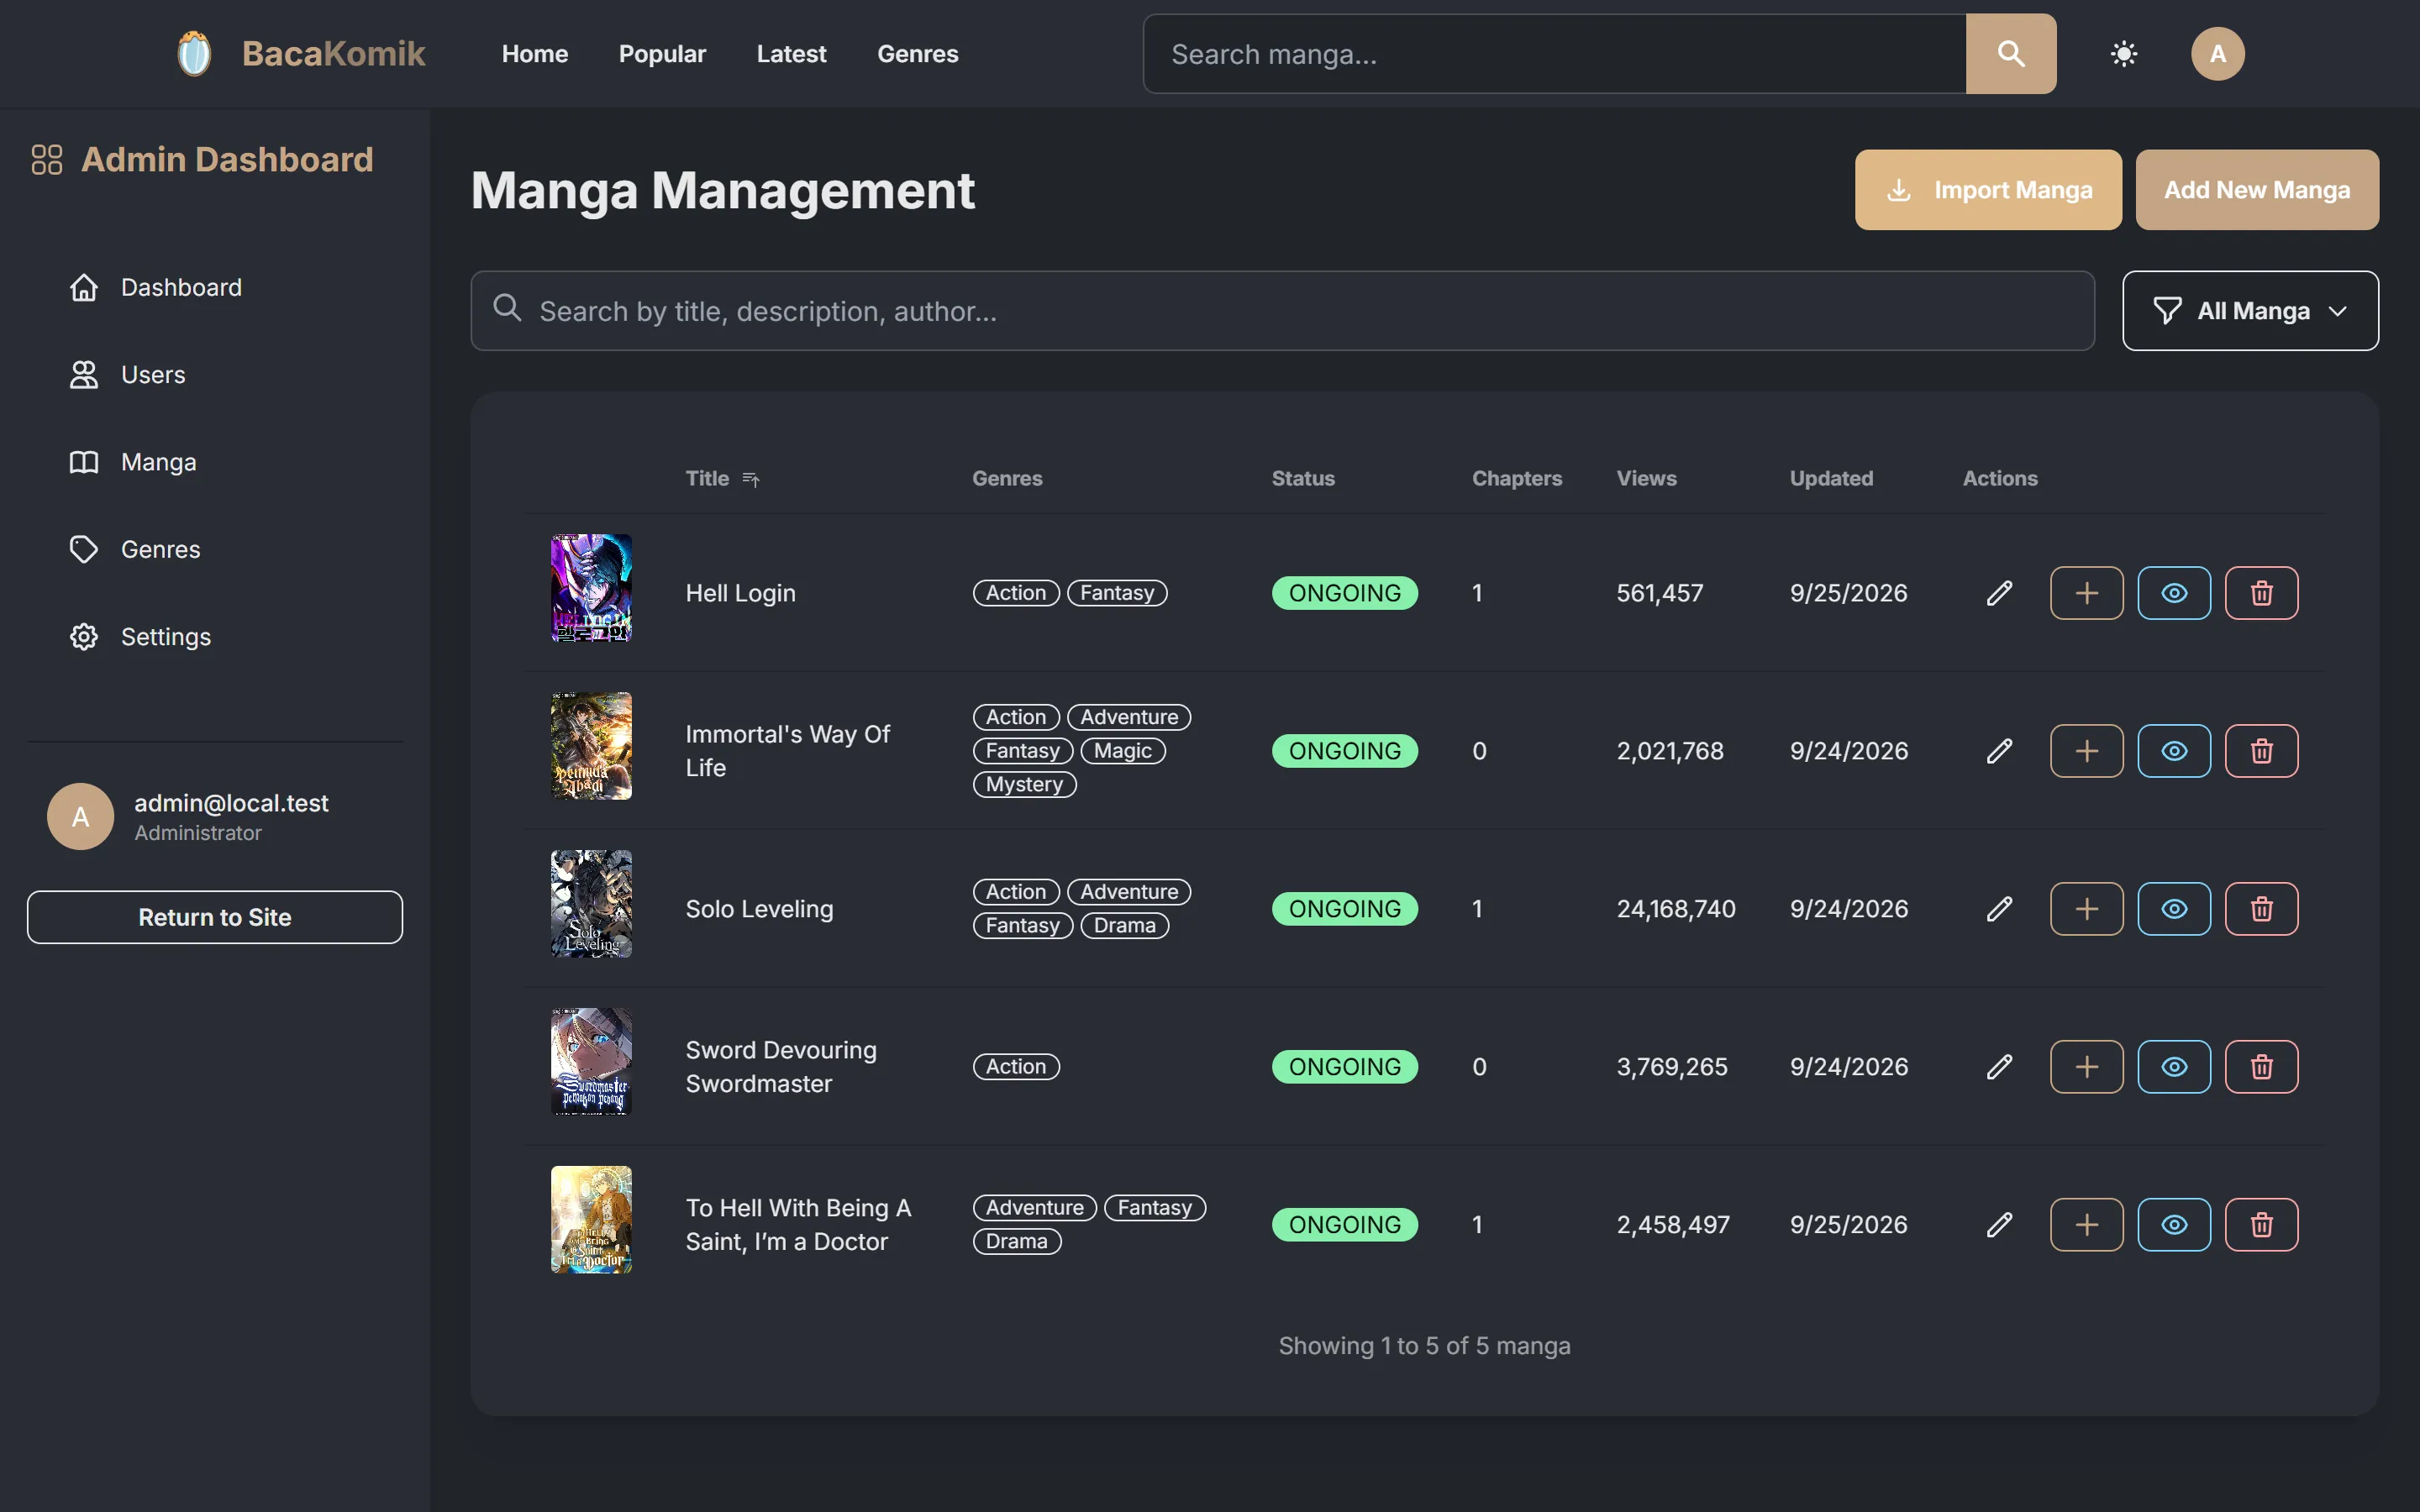Click the top search magnifier button
This screenshot has width=2420, height=1512.
coord(2011,54)
